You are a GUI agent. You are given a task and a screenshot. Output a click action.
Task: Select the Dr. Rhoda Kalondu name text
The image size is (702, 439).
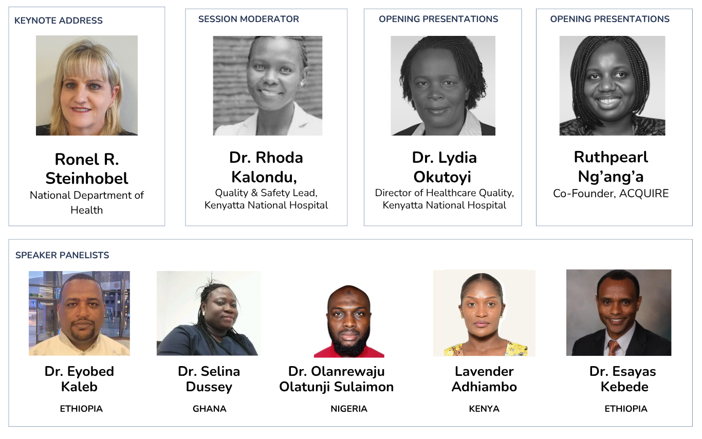[266, 167]
